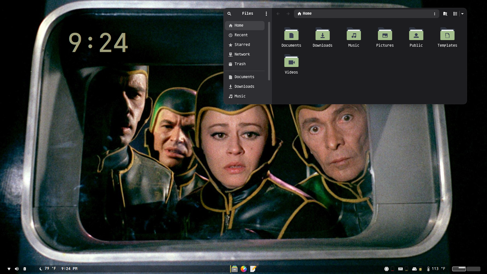Click the RAM memory monitor icon
This screenshot has height=274, width=487.
(x=400, y=269)
